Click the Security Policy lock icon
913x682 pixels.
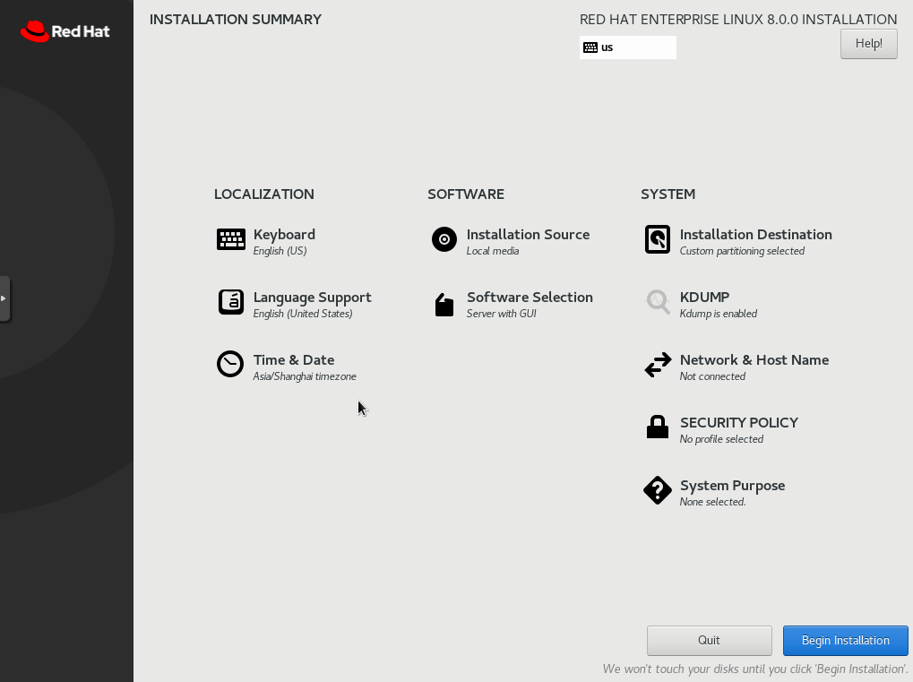tap(658, 427)
